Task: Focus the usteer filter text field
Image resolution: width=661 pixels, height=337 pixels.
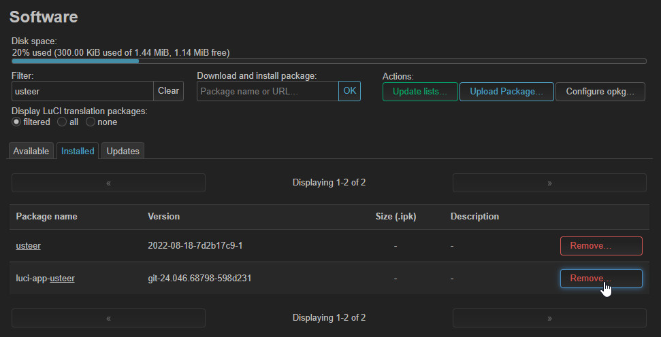Action: 82,91
